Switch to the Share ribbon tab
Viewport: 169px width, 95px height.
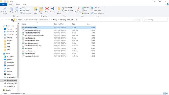coord(18,4)
